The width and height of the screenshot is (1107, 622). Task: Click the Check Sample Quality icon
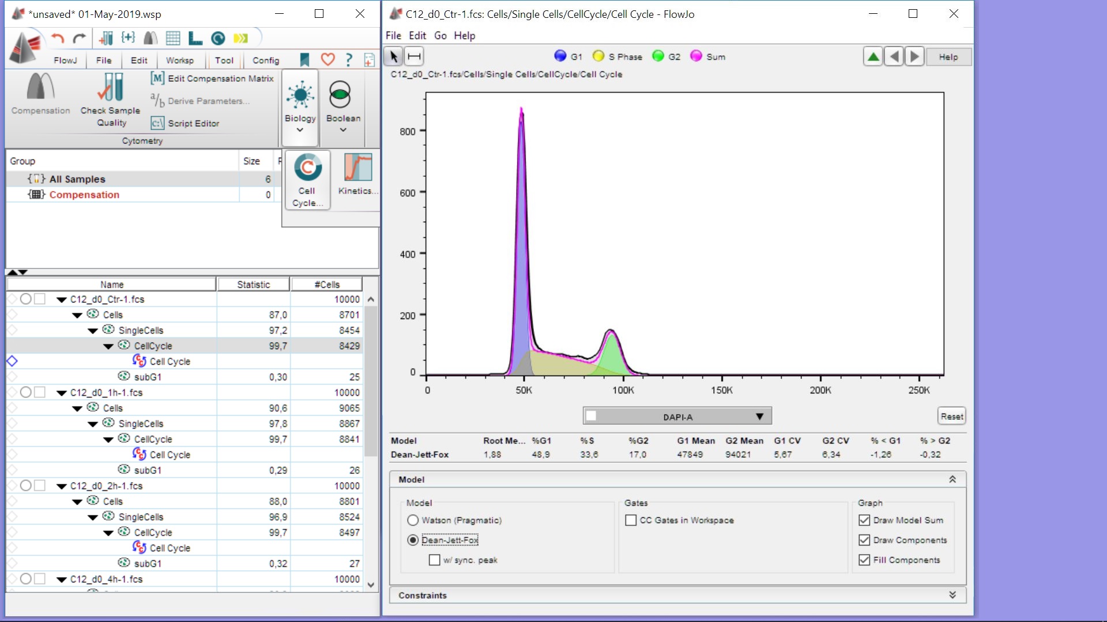point(110,98)
